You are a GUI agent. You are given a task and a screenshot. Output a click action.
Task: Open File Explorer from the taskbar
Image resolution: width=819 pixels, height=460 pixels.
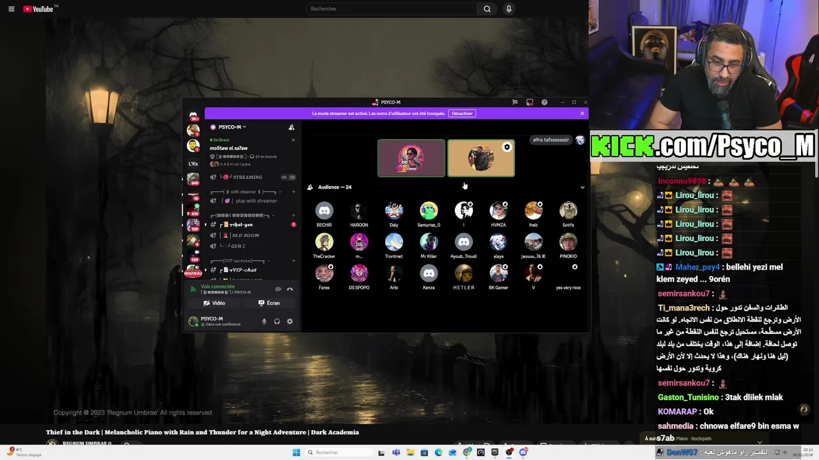(x=409, y=452)
